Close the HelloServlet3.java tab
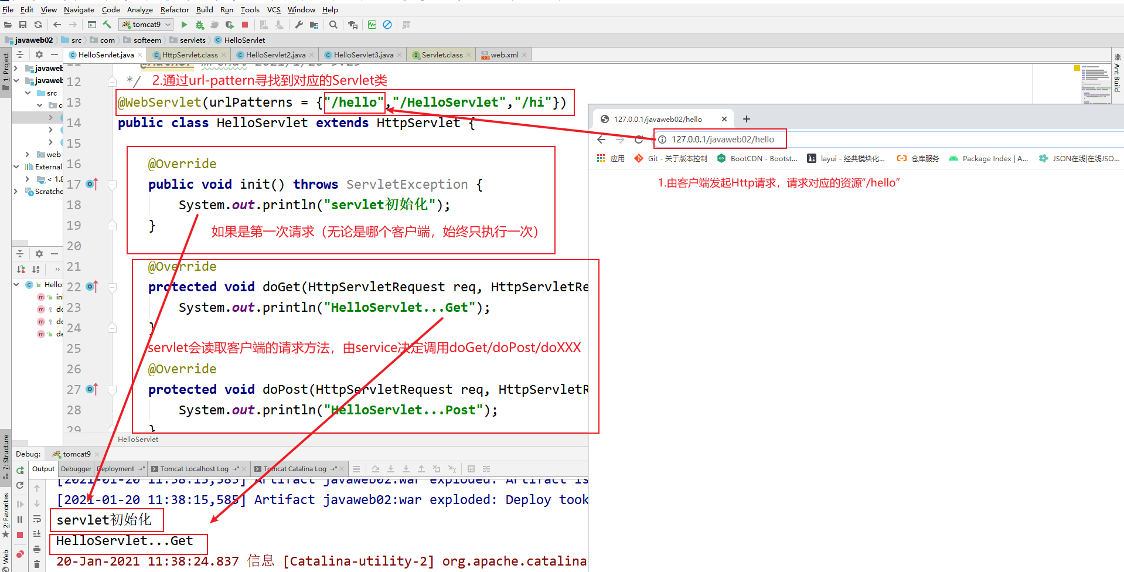Viewport: 1124px width, 572px height. point(400,55)
